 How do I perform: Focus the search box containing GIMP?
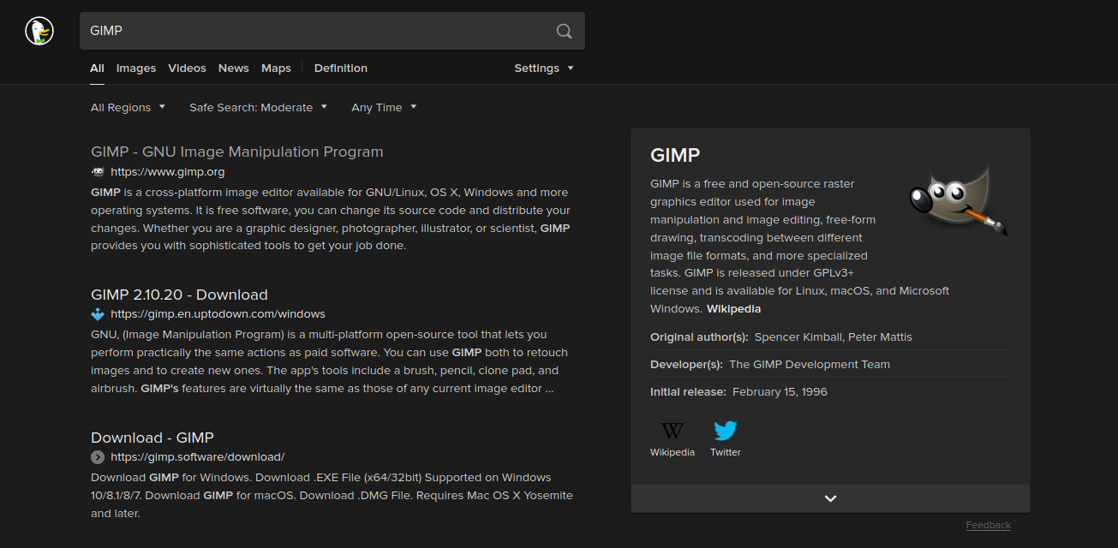click(332, 31)
